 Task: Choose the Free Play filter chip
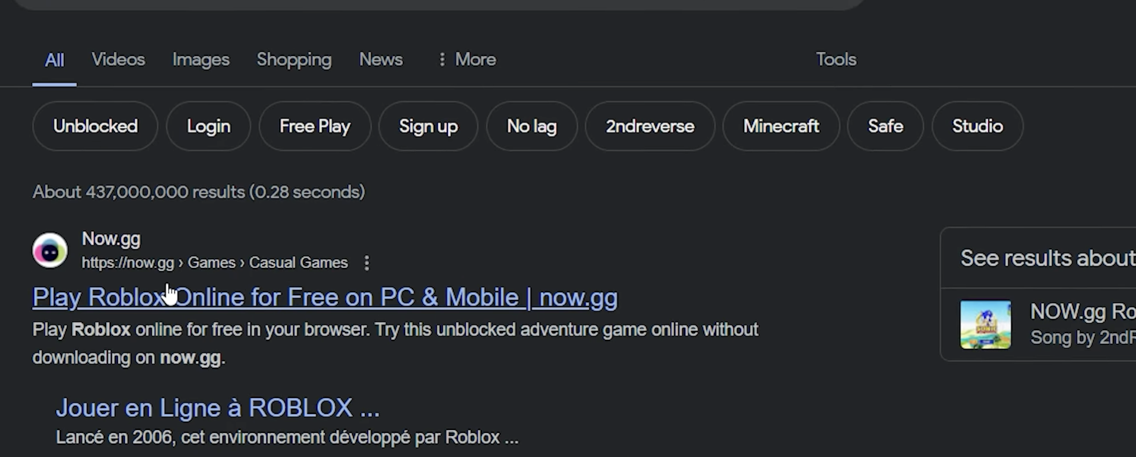315,126
